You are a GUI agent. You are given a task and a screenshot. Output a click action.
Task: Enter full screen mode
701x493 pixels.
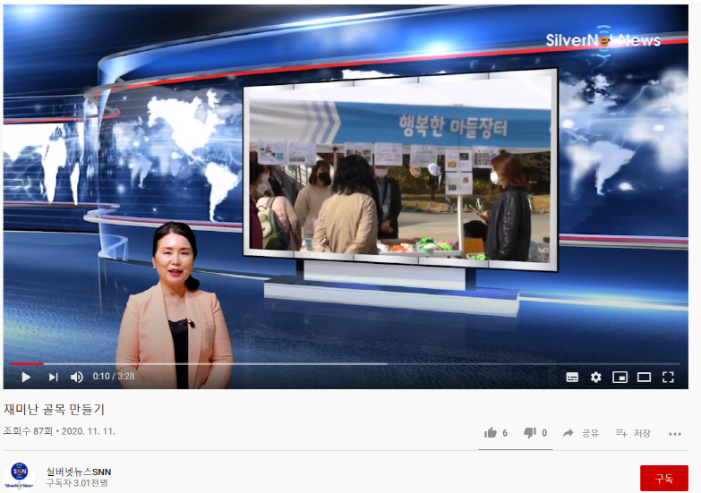coord(668,377)
